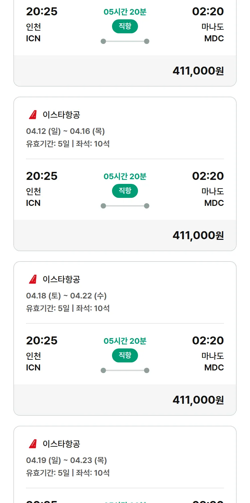Tap the 직항 badge on the 04.12 flight
Screen dimensions: 250x503
click(x=125, y=191)
